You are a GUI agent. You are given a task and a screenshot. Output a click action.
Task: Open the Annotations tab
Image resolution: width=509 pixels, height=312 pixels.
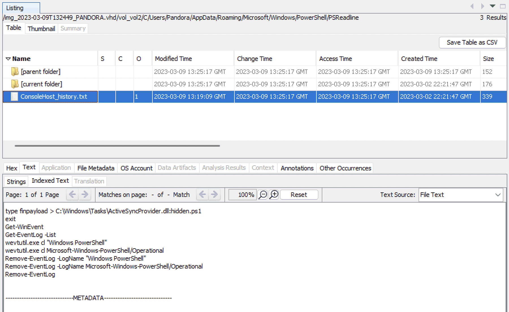coord(297,168)
